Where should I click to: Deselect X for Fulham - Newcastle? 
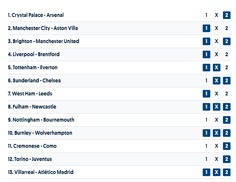coord(217,107)
